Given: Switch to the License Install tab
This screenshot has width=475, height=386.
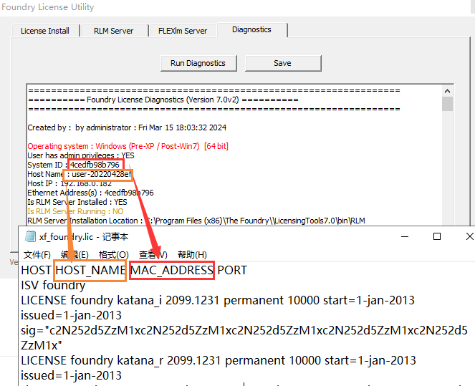Looking at the screenshot, I should [45, 31].
